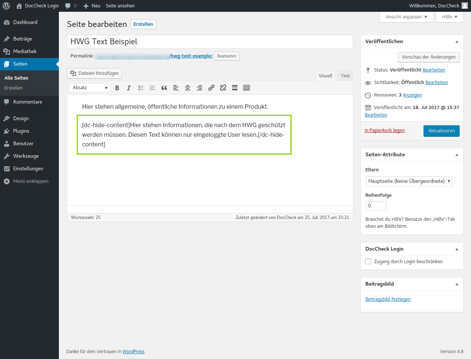Click In Papierkorb legen link

385,130
